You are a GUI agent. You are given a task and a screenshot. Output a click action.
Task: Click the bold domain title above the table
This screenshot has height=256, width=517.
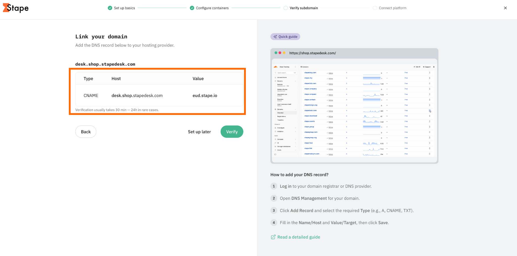pyautogui.click(x=105, y=64)
